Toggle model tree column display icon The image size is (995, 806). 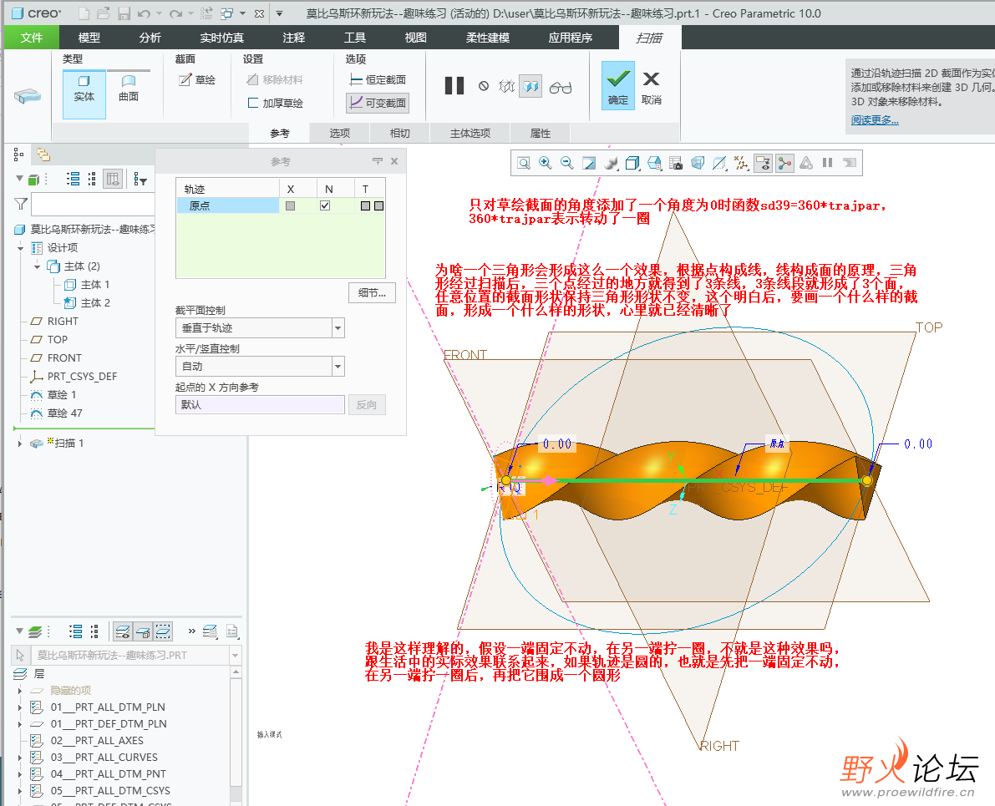(x=113, y=179)
